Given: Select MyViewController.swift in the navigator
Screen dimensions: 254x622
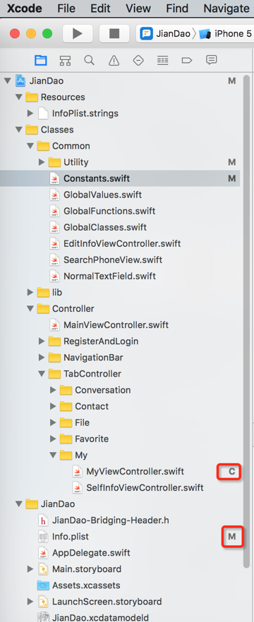Looking at the screenshot, I should 135,471.
